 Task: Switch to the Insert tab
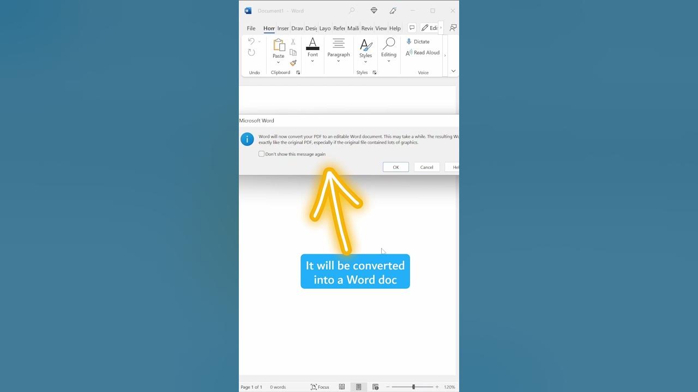tap(283, 28)
